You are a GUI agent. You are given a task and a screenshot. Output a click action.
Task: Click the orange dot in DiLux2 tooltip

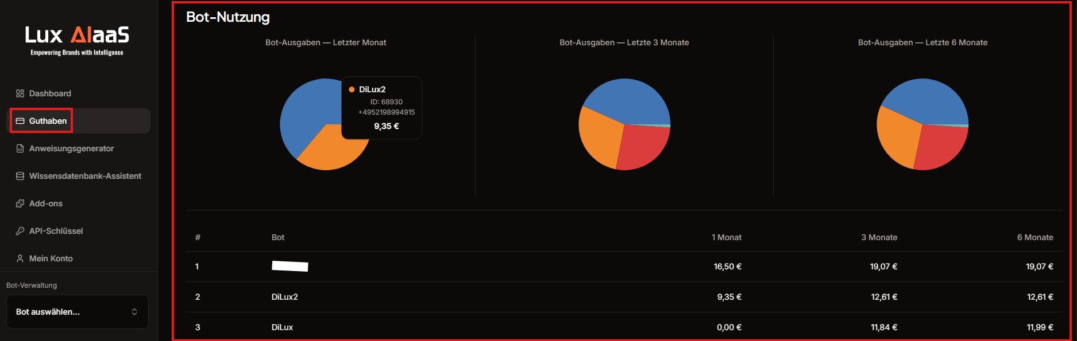352,89
